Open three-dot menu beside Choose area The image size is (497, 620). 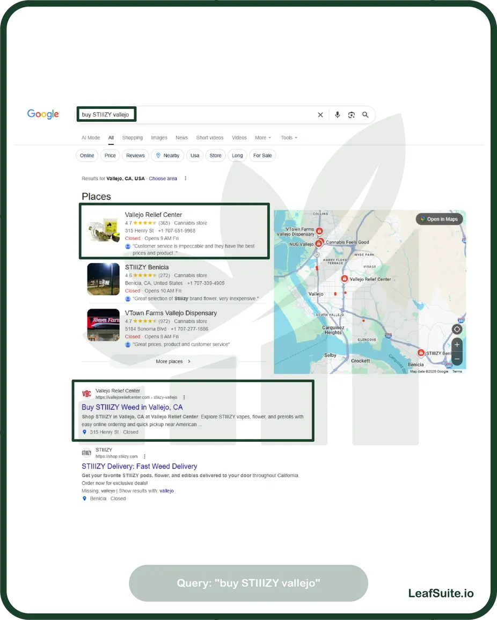tap(186, 178)
